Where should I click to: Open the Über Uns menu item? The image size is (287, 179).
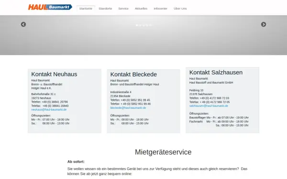(x=180, y=9)
